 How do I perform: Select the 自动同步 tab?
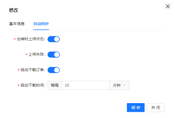tap(41, 24)
